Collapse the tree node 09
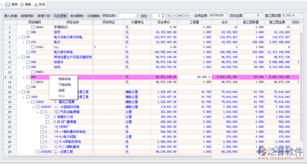Screen dimensions: 307x164 point(19,57)
